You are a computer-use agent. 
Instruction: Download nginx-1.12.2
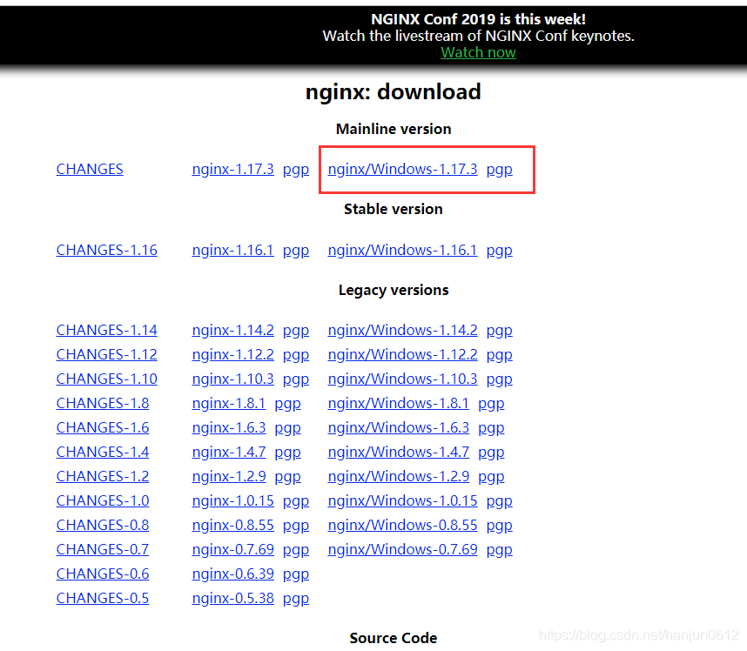pyautogui.click(x=233, y=354)
